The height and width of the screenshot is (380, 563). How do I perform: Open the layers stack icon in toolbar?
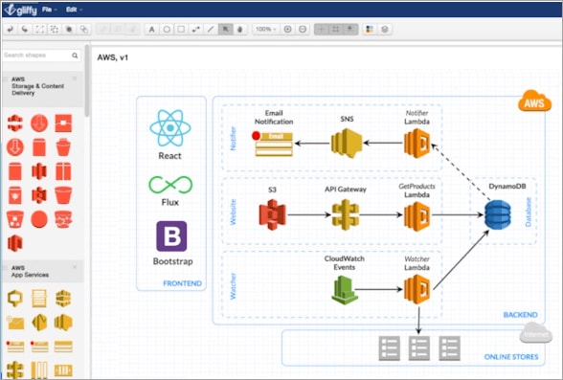click(385, 30)
